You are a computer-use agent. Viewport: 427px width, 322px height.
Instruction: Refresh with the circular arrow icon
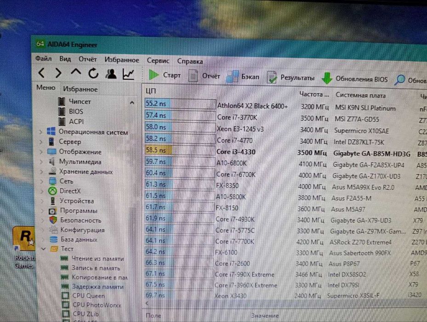click(x=93, y=73)
